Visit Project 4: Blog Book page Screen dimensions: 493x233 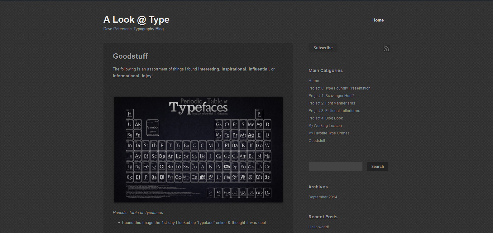pyautogui.click(x=325, y=118)
